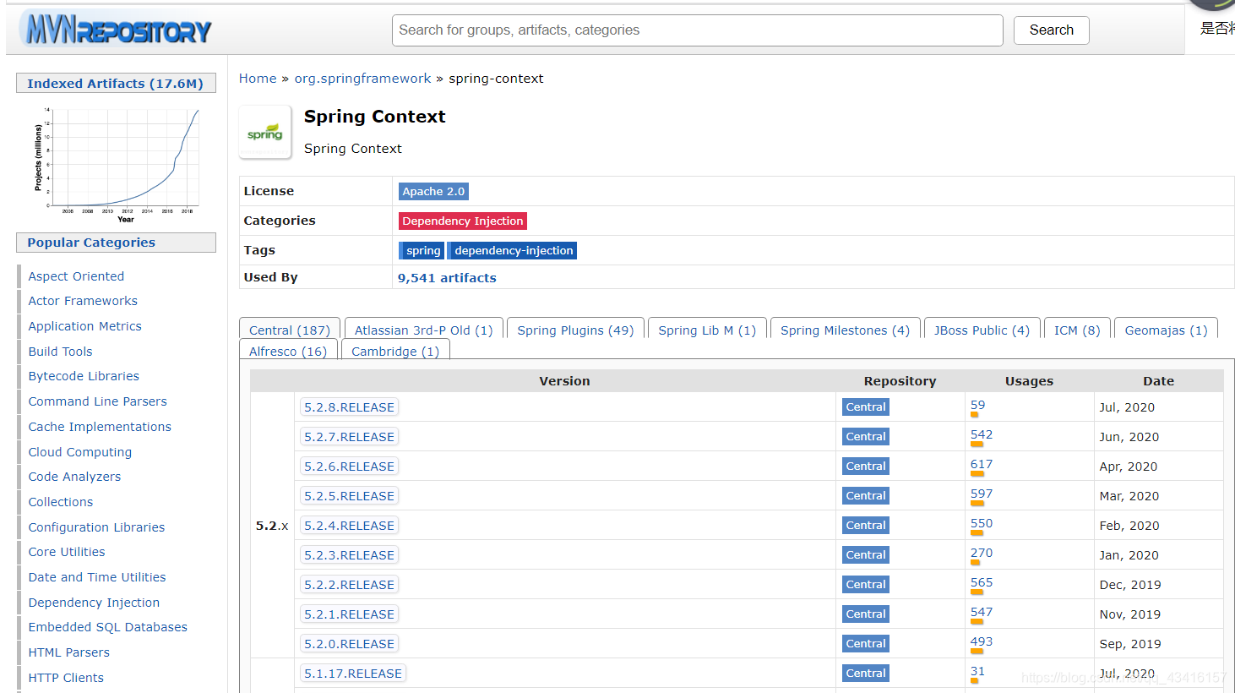Image resolution: width=1235 pixels, height=693 pixels.
Task: Click the dependency-injection tag
Action: coord(513,251)
